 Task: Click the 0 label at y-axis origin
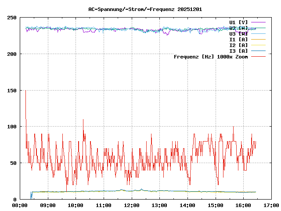tap(15, 199)
